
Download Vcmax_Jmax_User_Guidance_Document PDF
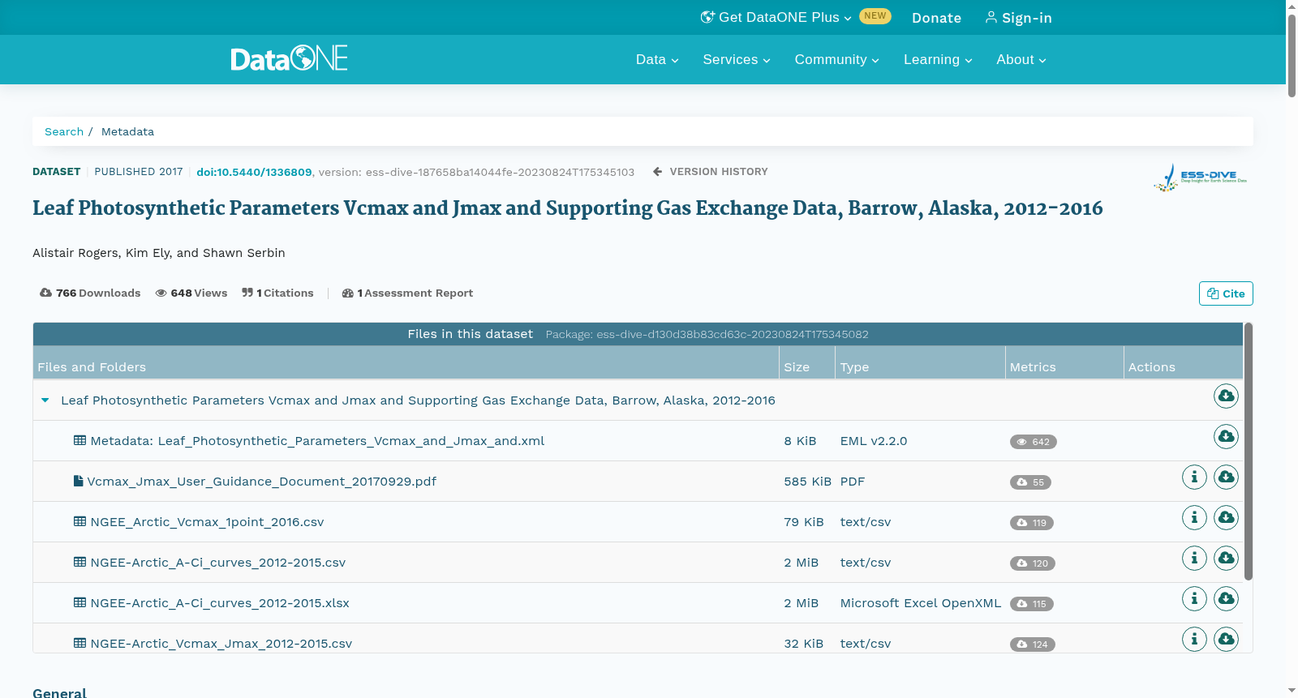coord(1226,477)
